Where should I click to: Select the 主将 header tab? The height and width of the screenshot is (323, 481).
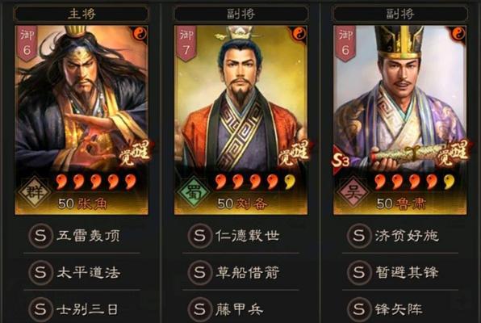coord(82,14)
